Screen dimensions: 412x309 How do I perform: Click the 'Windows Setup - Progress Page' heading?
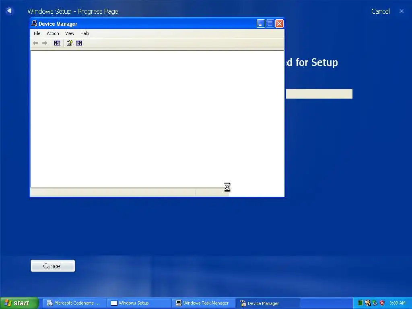[x=73, y=11]
